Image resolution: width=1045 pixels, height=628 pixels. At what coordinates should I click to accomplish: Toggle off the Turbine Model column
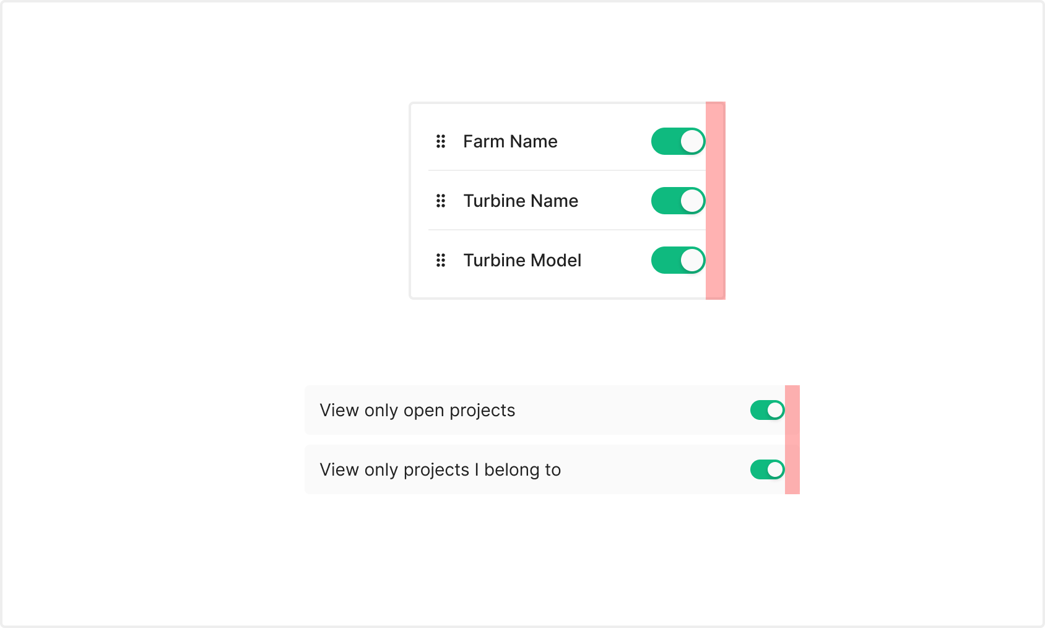(x=678, y=261)
